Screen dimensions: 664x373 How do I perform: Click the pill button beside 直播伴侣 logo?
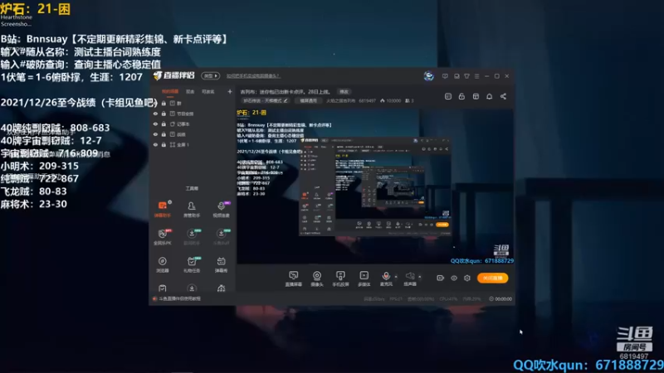pos(210,75)
